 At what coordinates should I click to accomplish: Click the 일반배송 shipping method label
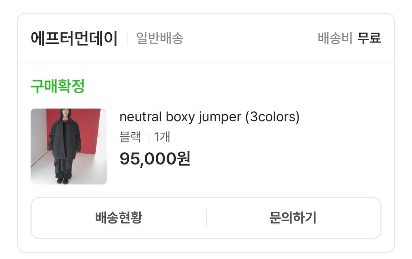click(160, 38)
